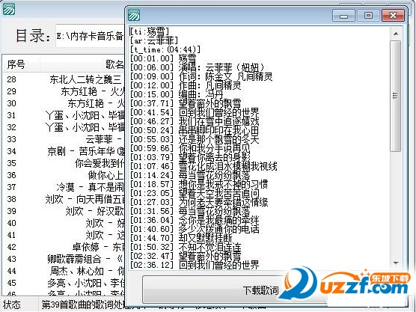Click lyric line 作词: 陈金文 凡间精灵
The width and height of the screenshot is (416, 312).
click(x=201, y=76)
